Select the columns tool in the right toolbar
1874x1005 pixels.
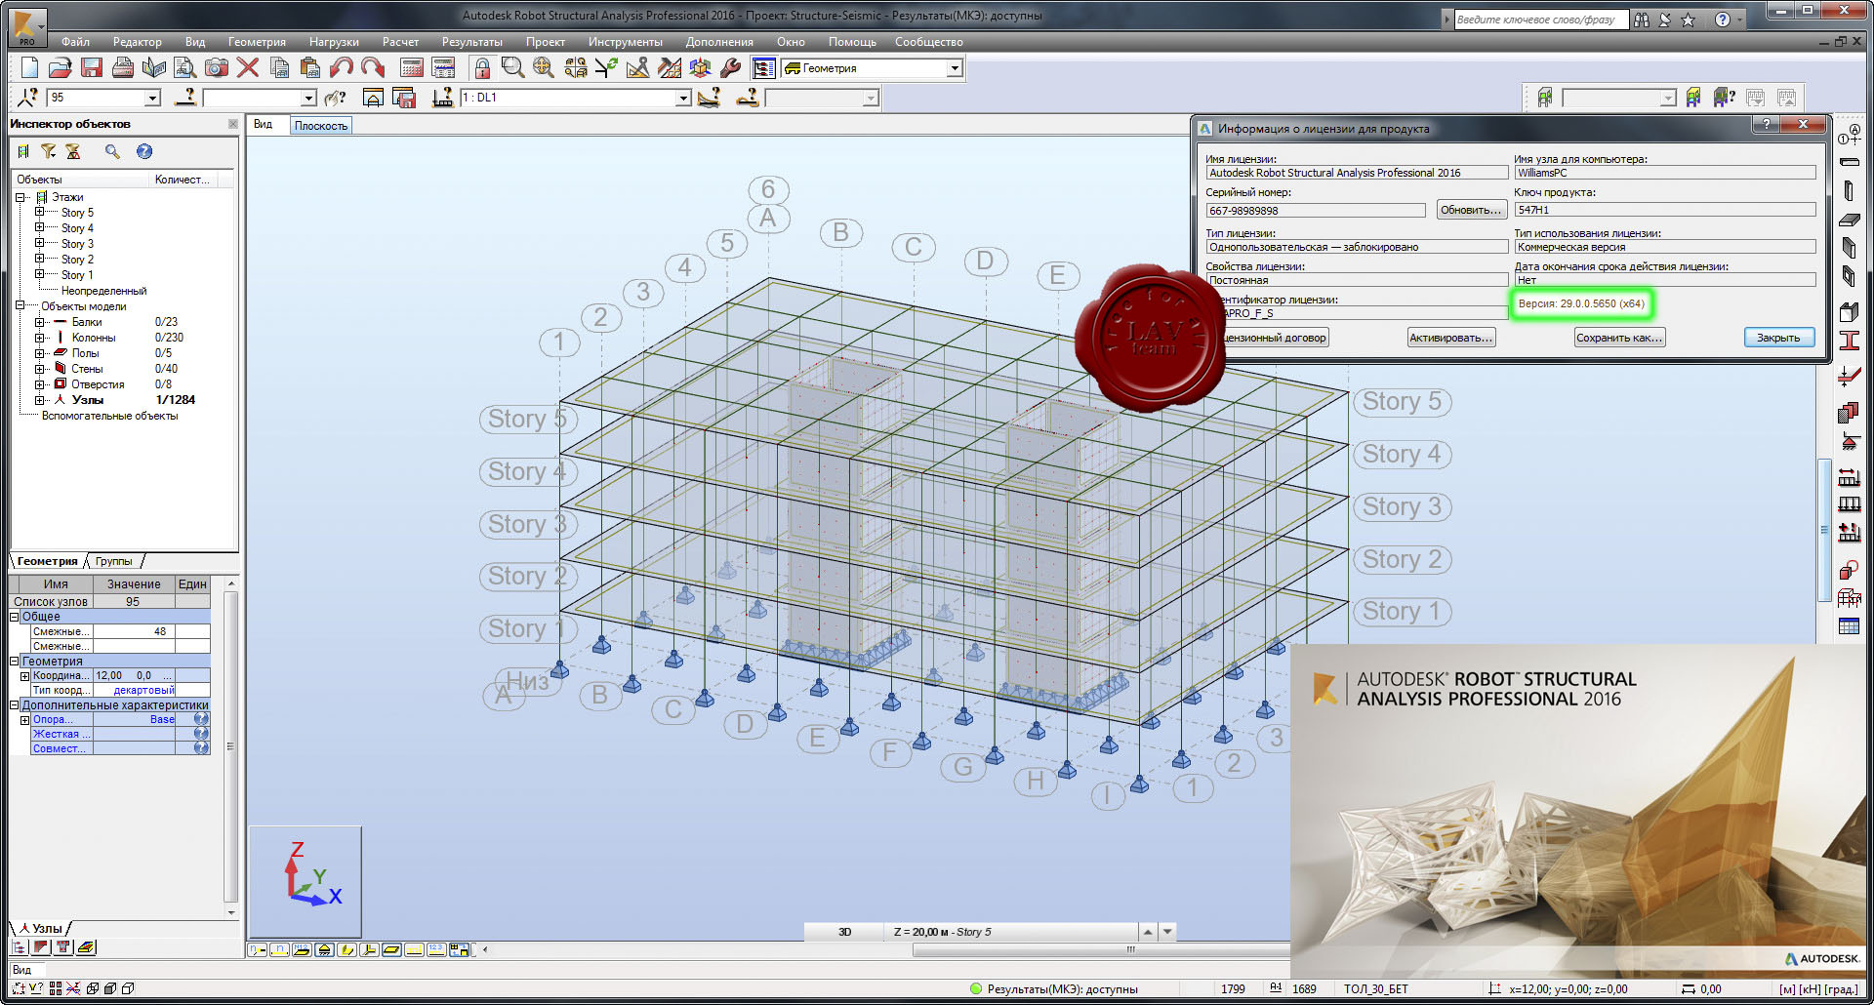click(1849, 191)
